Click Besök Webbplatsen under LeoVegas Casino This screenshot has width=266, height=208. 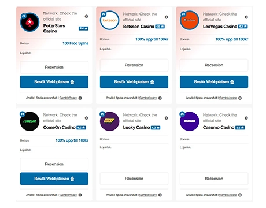[214, 82]
